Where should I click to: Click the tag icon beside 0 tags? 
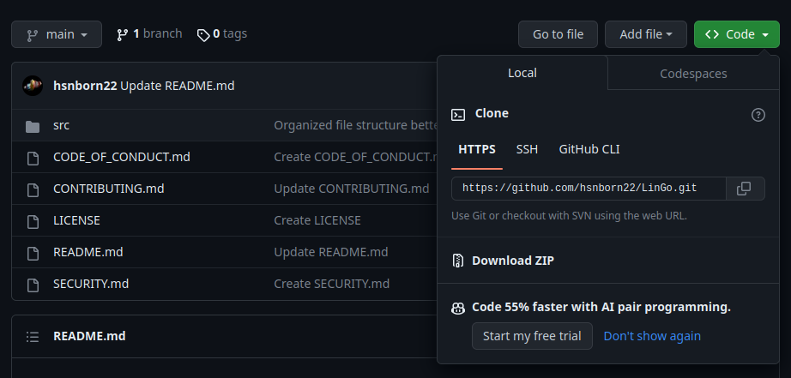coord(203,35)
